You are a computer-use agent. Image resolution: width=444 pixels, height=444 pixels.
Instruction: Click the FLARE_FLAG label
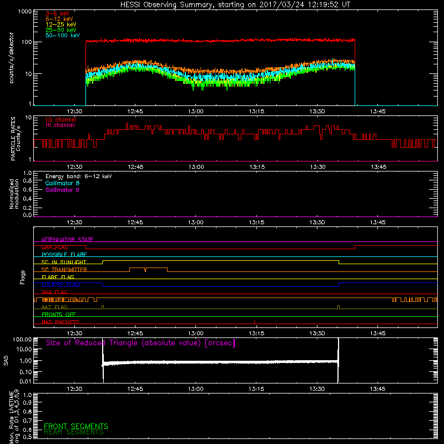click(x=58, y=277)
